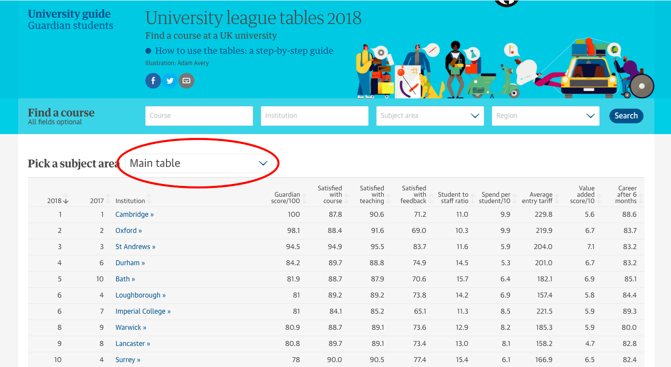The width and height of the screenshot is (671, 367).
Task: Open the step-by-step guide on using the tables
Action: (x=244, y=50)
